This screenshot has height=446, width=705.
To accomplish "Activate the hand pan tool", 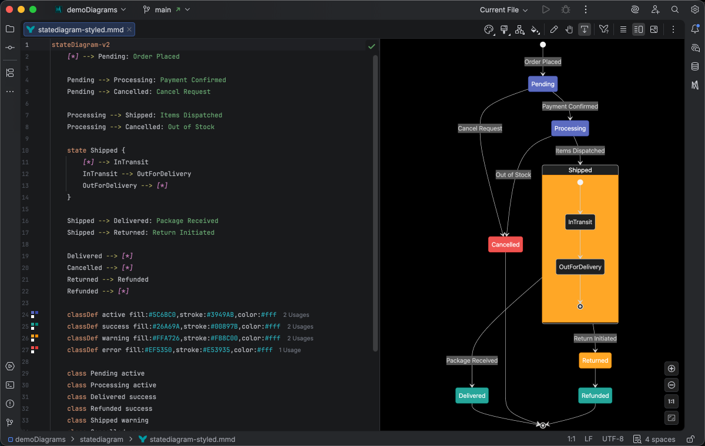I will tap(569, 29).
